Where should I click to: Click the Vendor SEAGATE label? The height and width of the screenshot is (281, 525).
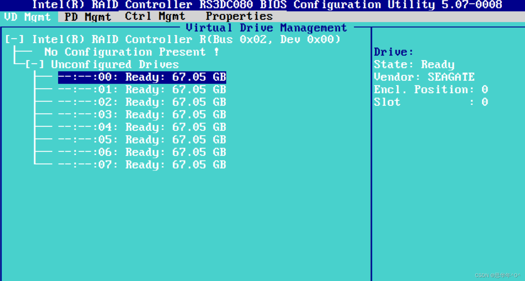424,77
